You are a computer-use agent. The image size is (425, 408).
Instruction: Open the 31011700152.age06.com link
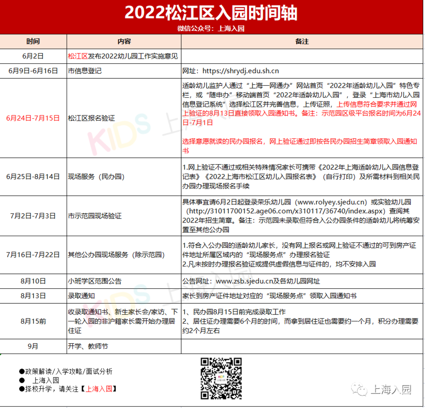pos(287,211)
